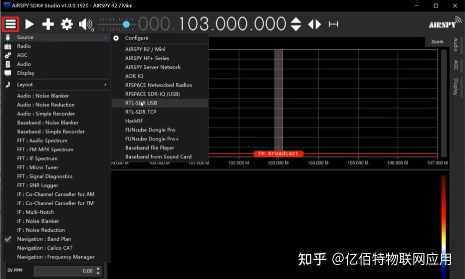Click the Radio panel icon

[7, 46]
